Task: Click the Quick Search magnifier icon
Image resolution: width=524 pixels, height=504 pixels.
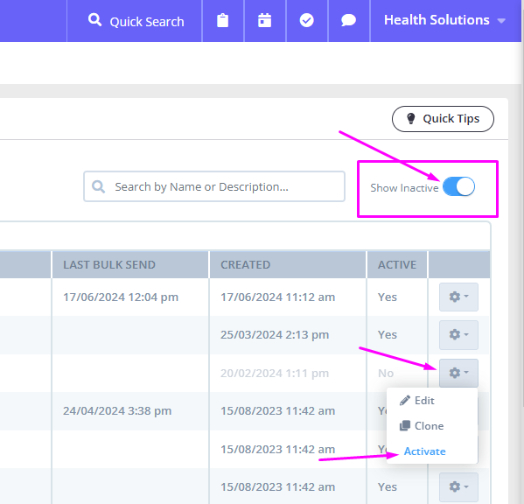Action: pos(94,20)
